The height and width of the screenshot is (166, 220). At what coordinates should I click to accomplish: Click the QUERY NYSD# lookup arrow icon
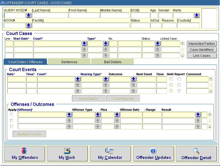pos(29,16)
